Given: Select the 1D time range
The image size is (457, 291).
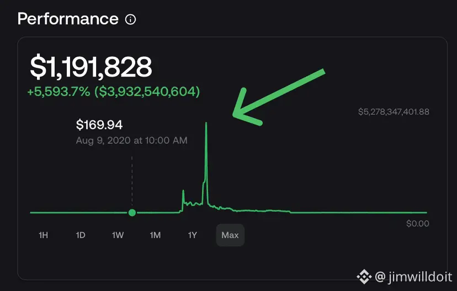Looking at the screenshot, I should point(81,235).
